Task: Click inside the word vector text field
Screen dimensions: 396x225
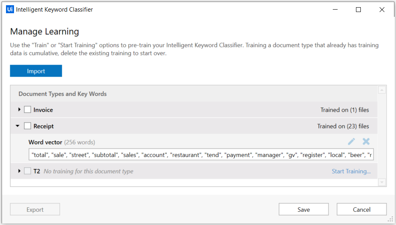Action: click(201, 155)
